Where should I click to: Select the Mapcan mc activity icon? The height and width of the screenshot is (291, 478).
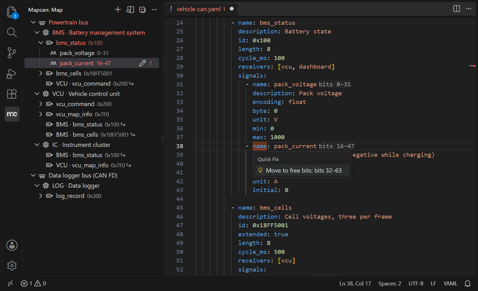point(12,114)
